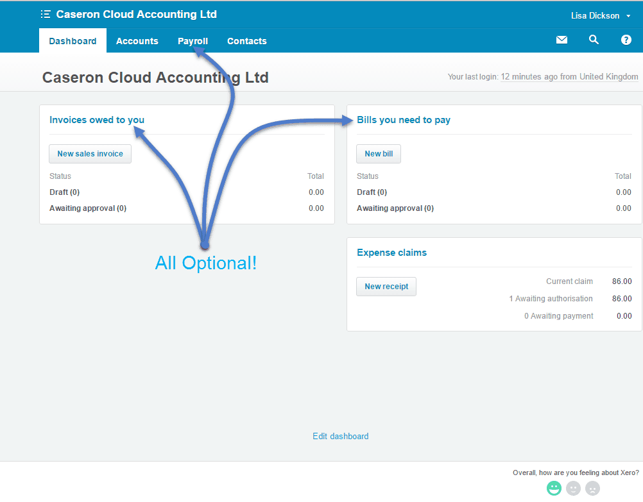The height and width of the screenshot is (502, 643).
Task: Click the New receipt button
Action: [x=386, y=287]
